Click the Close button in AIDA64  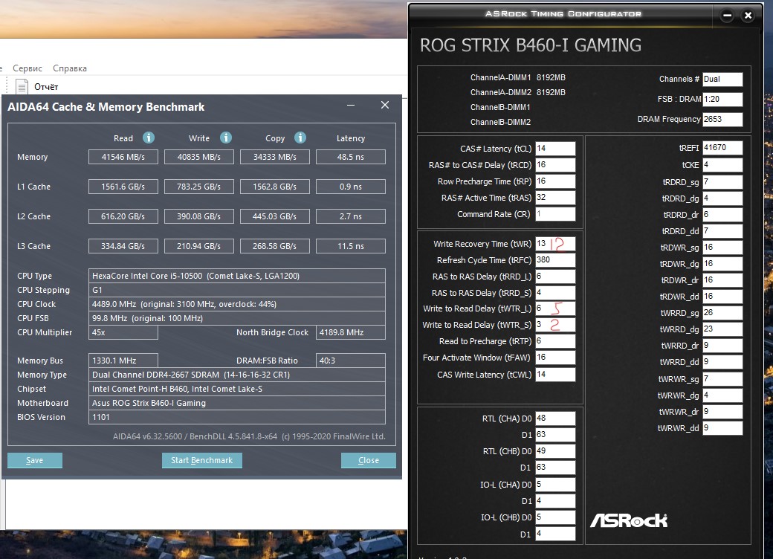368,460
